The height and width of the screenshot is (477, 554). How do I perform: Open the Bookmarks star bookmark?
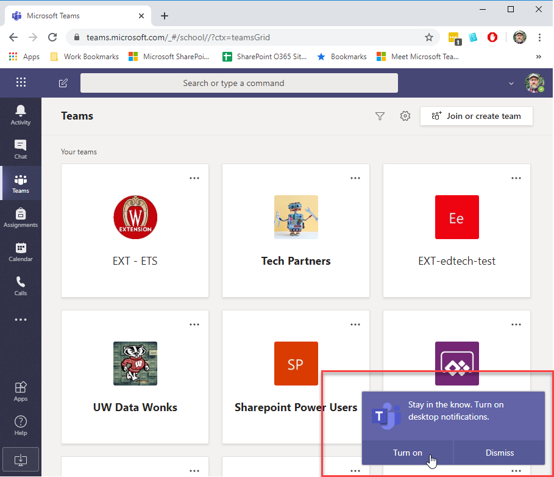(342, 57)
